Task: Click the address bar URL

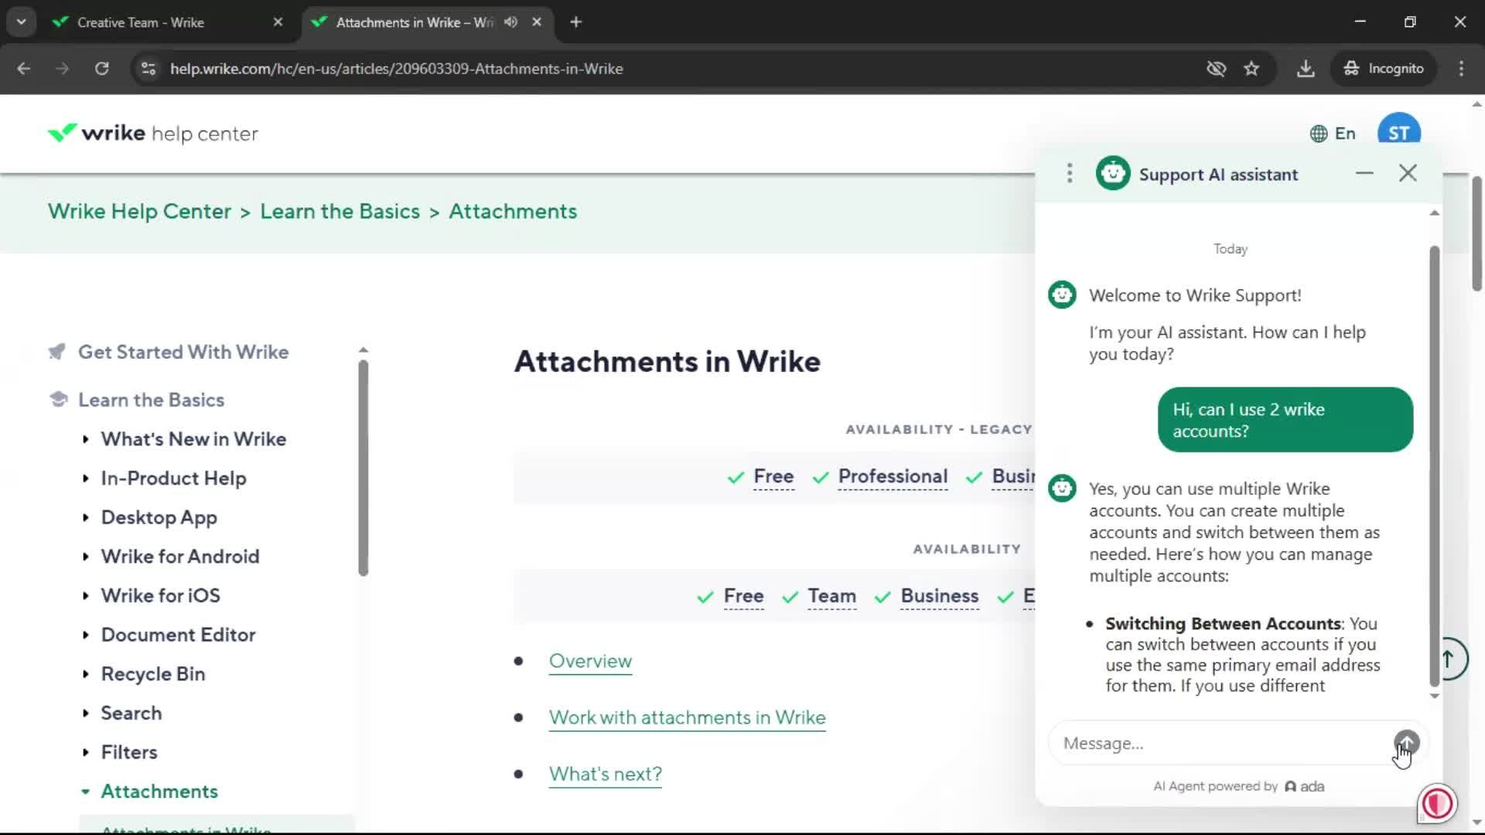Action: (396, 69)
